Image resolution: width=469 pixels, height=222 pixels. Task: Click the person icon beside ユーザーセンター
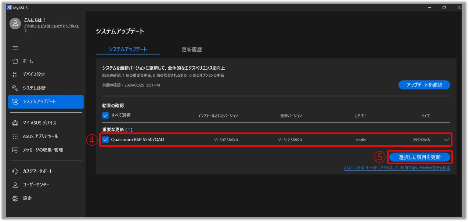point(15,185)
